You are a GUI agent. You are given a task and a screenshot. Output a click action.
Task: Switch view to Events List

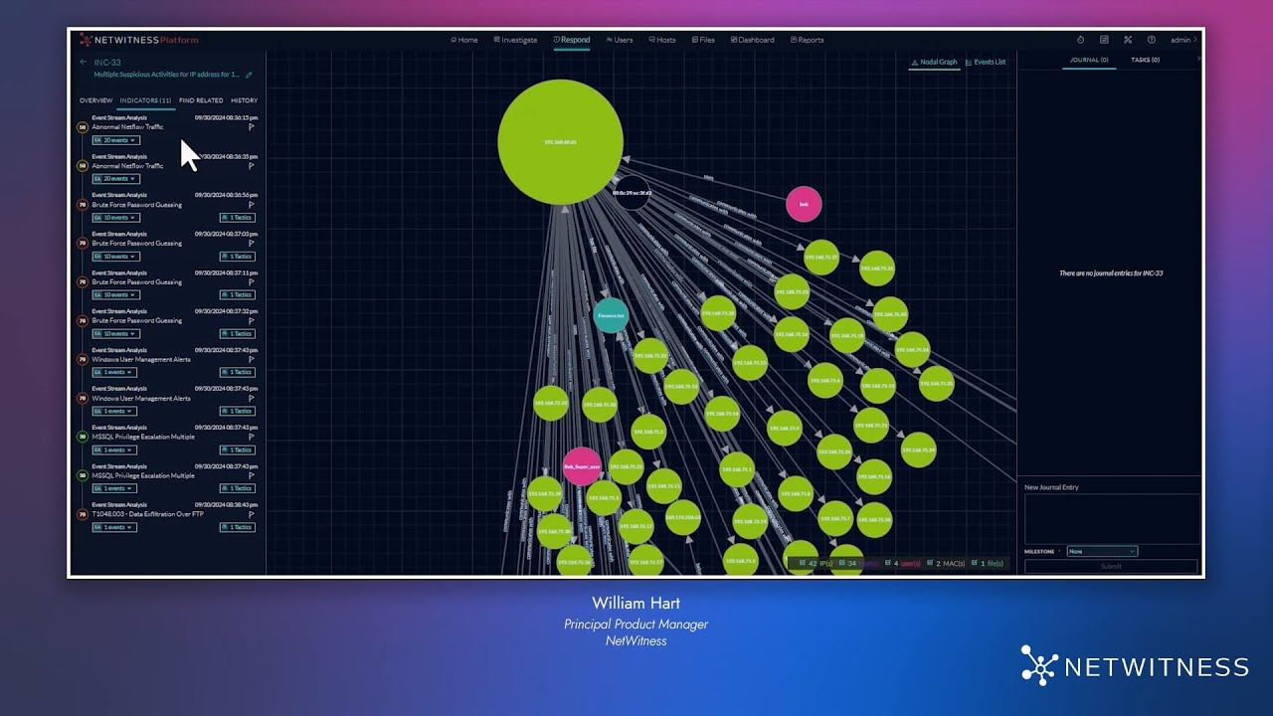pos(986,62)
